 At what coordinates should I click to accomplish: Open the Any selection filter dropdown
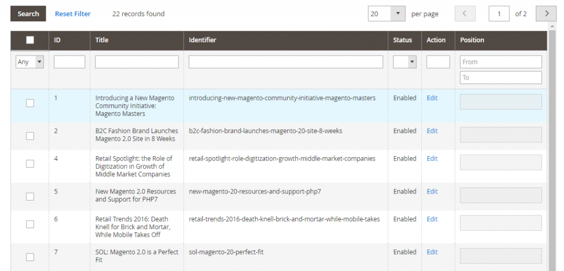(30, 62)
